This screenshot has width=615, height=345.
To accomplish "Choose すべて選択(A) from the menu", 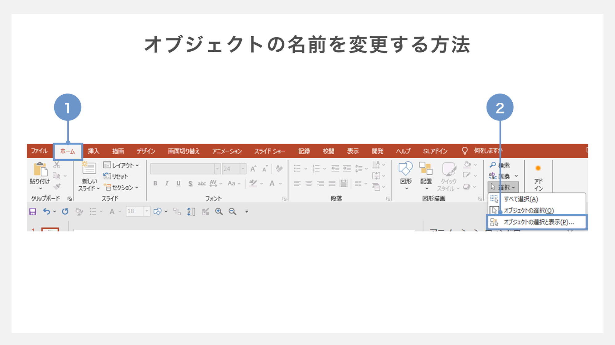I will point(537,199).
